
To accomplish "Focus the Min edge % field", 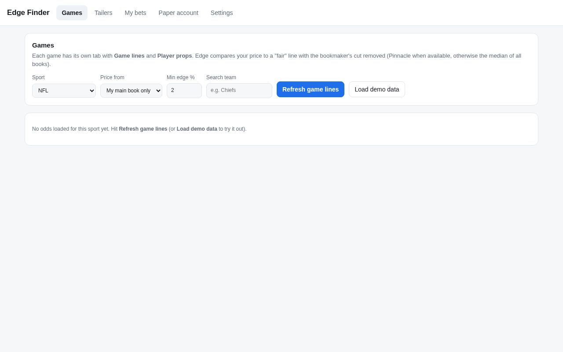I will (184, 91).
